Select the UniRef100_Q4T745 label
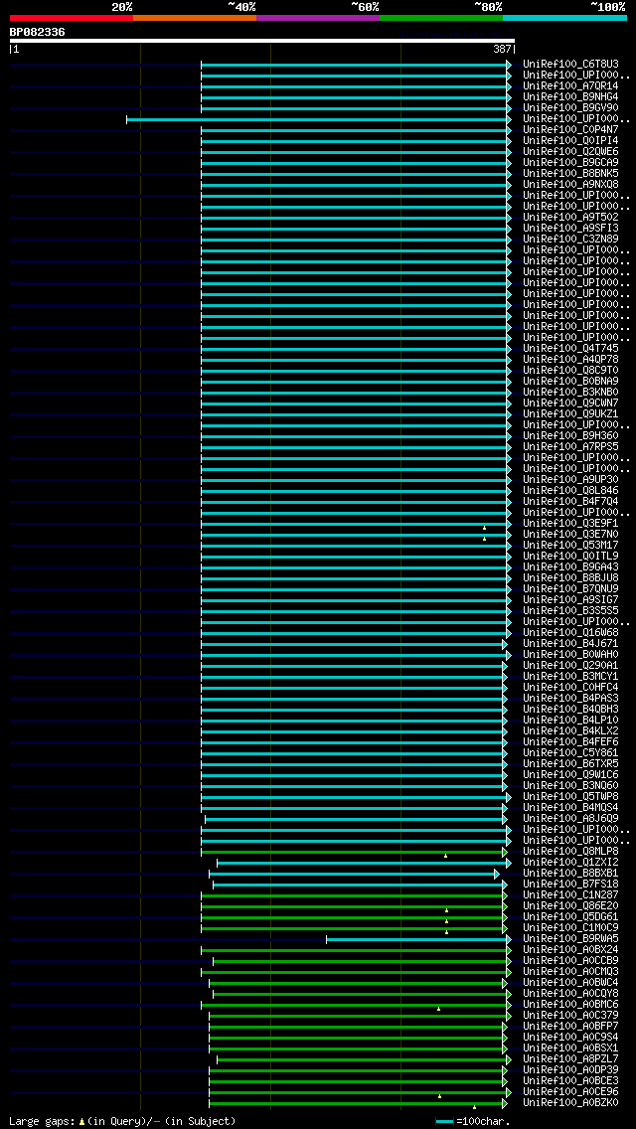 pyautogui.click(x=570, y=349)
